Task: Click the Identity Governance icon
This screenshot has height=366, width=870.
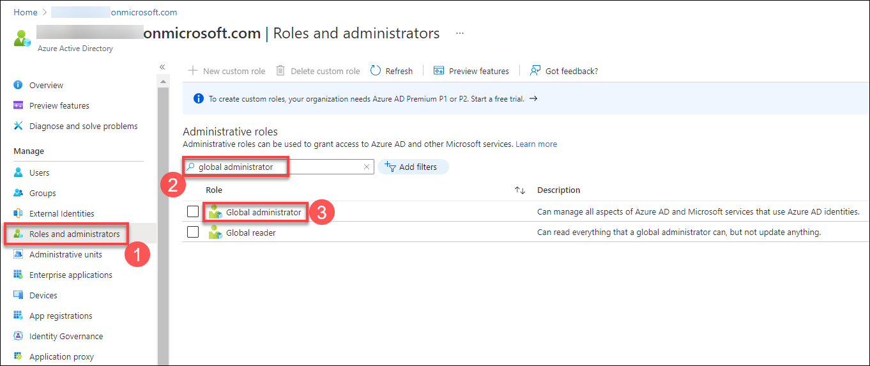Action: tap(18, 336)
